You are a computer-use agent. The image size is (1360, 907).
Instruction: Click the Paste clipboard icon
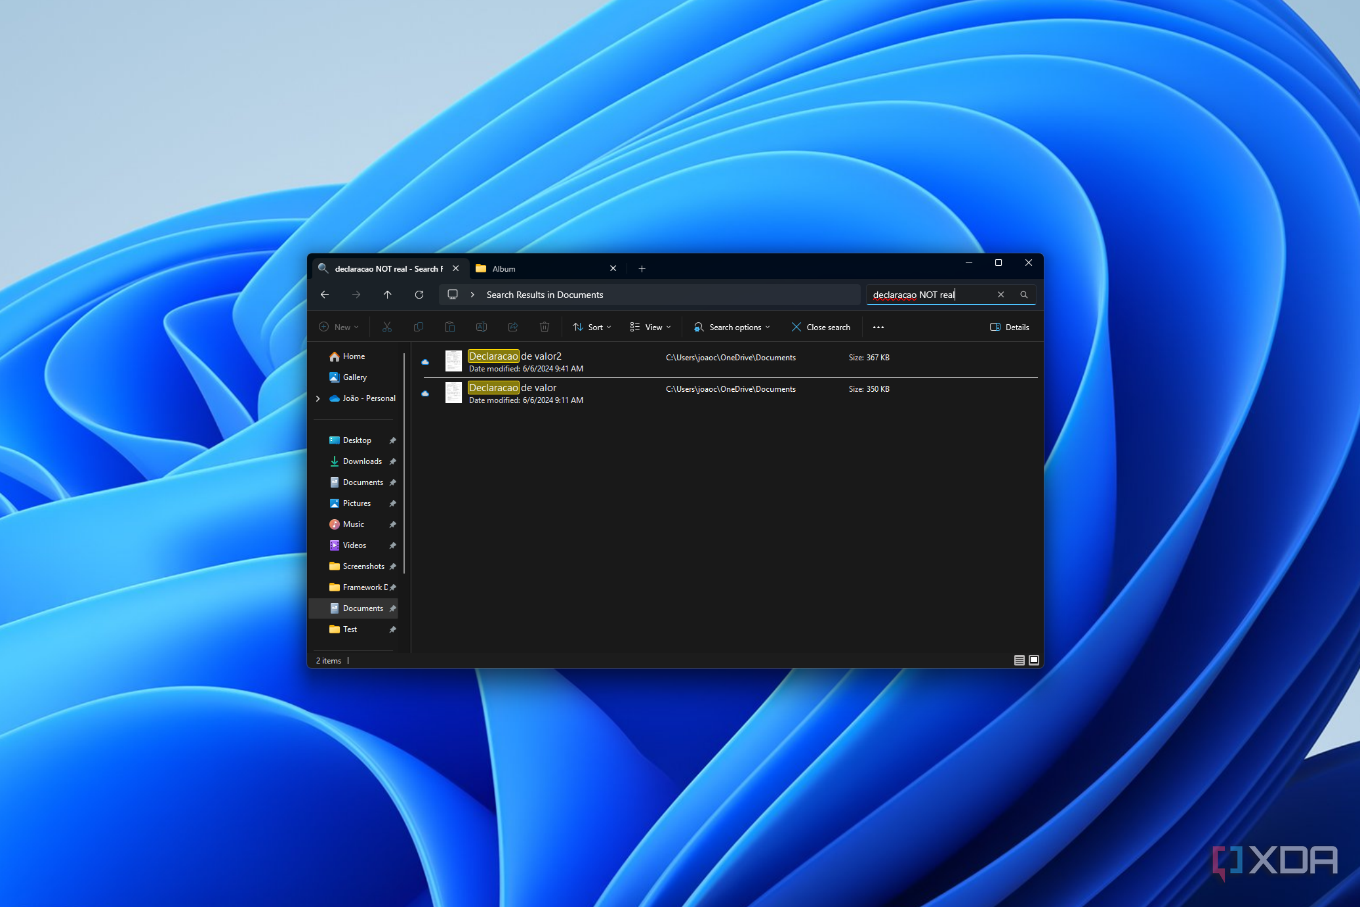450,327
